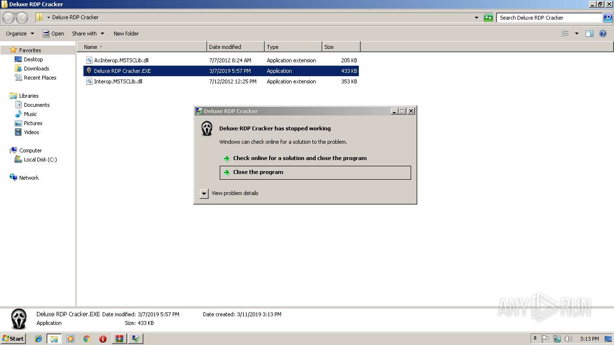This screenshot has width=614, height=345.
Task: Click the volume speaker tray icon
Action: coord(568,339)
